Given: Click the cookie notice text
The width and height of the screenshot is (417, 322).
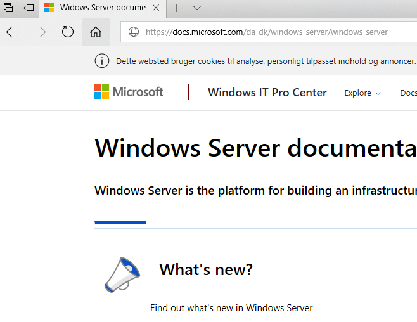Looking at the screenshot, I should pos(266,61).
